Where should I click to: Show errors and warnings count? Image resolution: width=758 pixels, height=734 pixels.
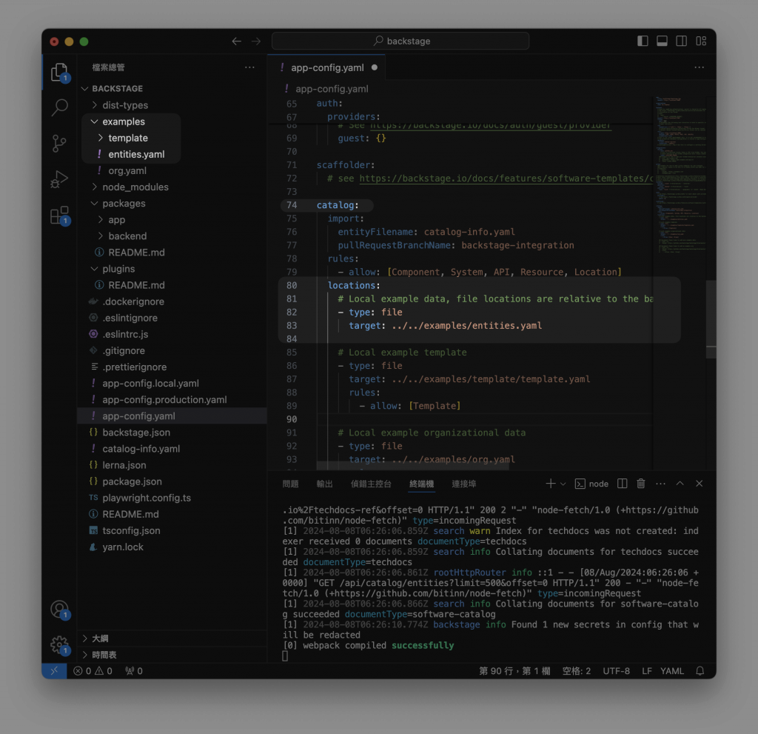tap(93, 670)
